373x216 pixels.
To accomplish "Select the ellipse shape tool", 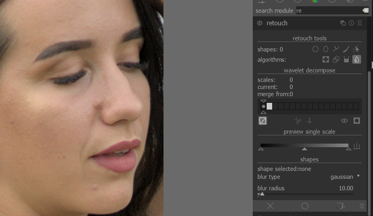I will click(326, 49).
